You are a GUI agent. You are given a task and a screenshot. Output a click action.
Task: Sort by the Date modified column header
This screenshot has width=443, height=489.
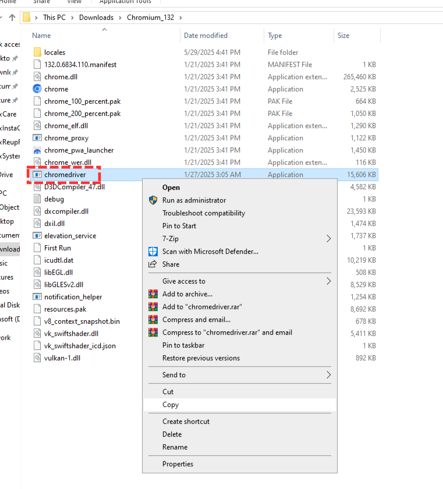tap(205, 36)
